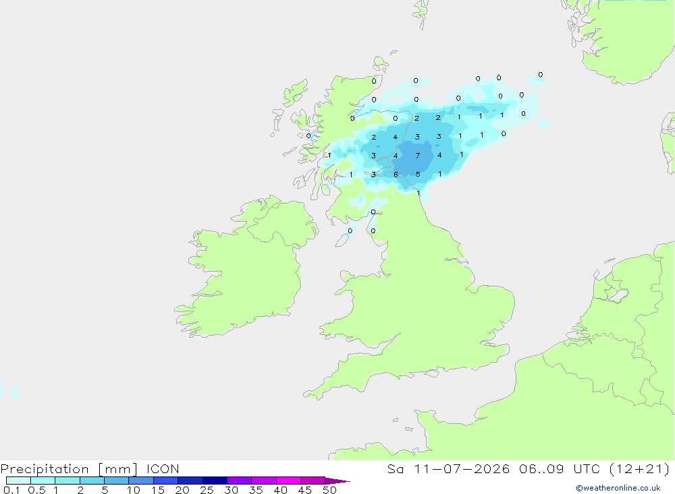Click the "(12+21)" forecast offset text
The height and width of the screenshot is (494, 675).
click(640, 469)
